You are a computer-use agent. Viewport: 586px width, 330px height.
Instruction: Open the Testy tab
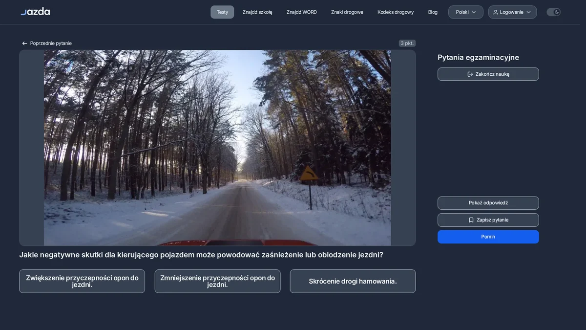click(x=222, y=12)
